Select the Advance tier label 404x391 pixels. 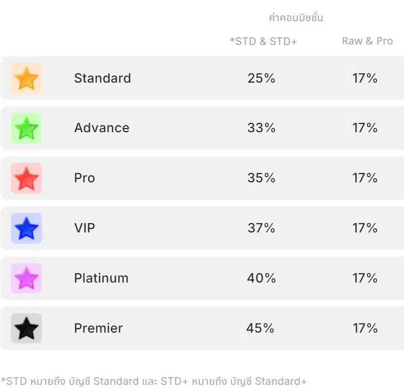pyautogui.click(x=102, y=128)
